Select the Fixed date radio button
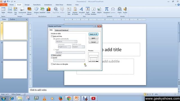180x101 pixels. click(54, 50)
